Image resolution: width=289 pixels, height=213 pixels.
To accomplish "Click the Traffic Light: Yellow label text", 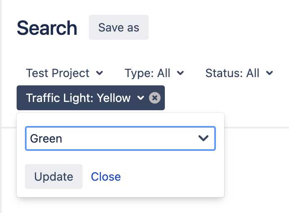I will click(78, 98).
